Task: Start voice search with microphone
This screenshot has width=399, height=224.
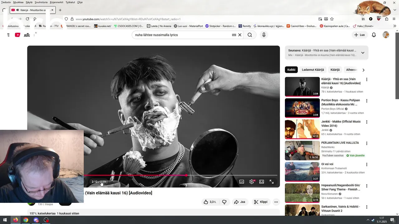Action: [x=264, y=35]
